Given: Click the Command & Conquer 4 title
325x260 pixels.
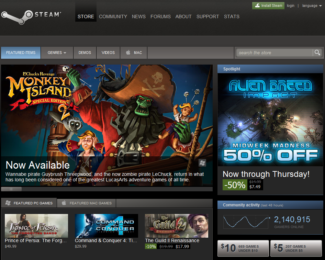Looking at the screenshot, I should click(x=106, y=240).
